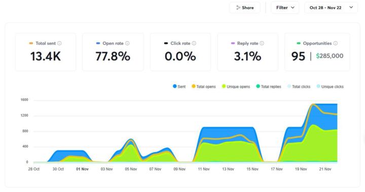
Task: Click the info icon next to Total sent
Action: 59,43
